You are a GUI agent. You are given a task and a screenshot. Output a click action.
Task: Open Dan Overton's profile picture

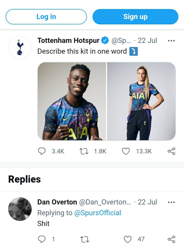[x=20, y=209]
